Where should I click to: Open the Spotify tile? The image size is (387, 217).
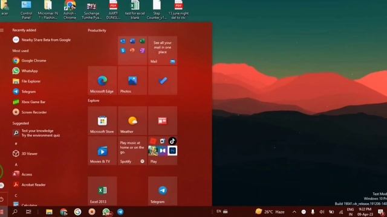coord(132,151)
